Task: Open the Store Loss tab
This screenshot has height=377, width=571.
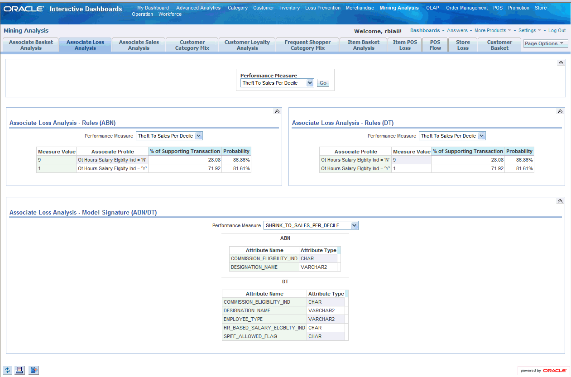Action: click(463, 45)
